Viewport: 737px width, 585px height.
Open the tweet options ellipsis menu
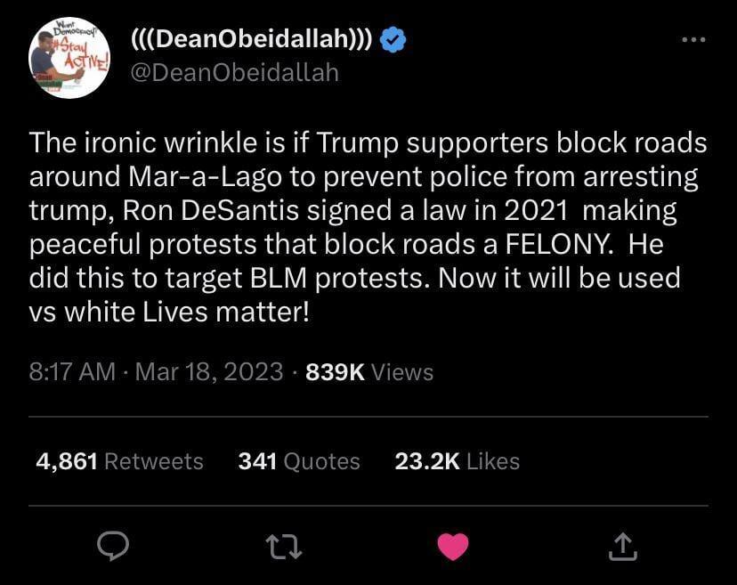(692, 37)
